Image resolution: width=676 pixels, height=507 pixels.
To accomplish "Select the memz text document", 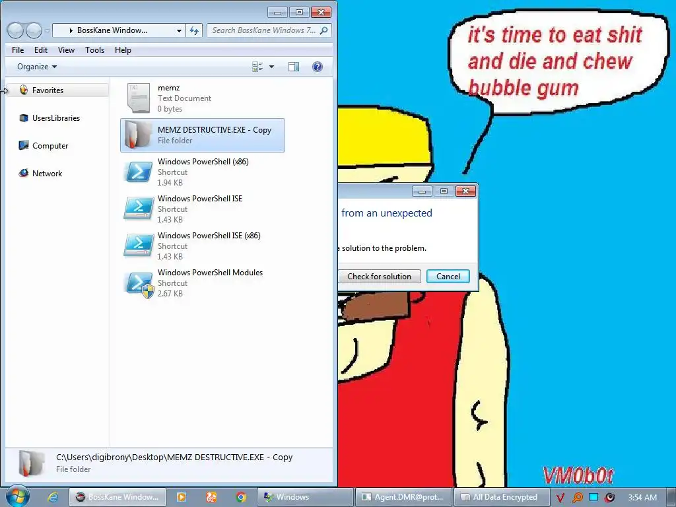I will point(203,98).
